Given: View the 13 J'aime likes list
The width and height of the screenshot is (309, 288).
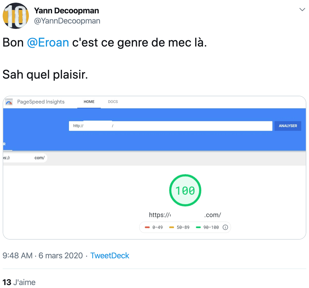Looking at the screenshot, I should (19, 282).
